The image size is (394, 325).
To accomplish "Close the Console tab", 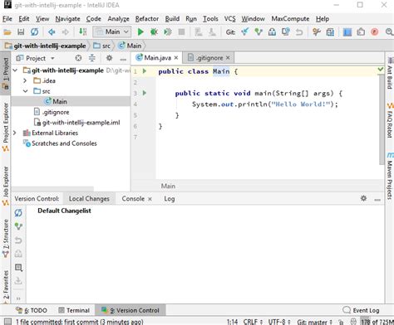I will pos(150,199).
